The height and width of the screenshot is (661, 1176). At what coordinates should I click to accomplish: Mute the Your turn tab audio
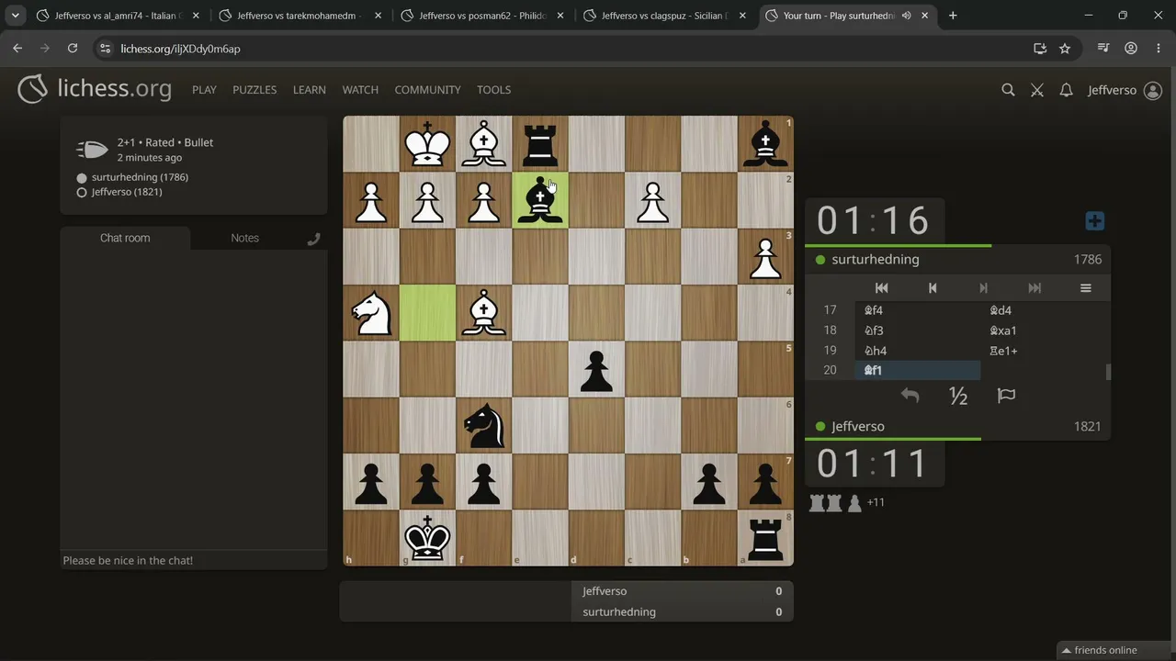pos(907,16)
